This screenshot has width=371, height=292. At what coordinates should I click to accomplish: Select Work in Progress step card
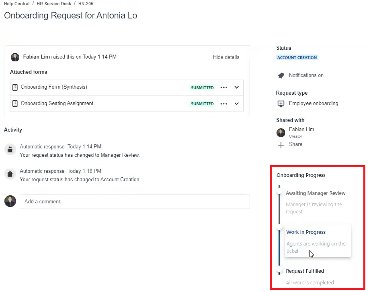318,241
